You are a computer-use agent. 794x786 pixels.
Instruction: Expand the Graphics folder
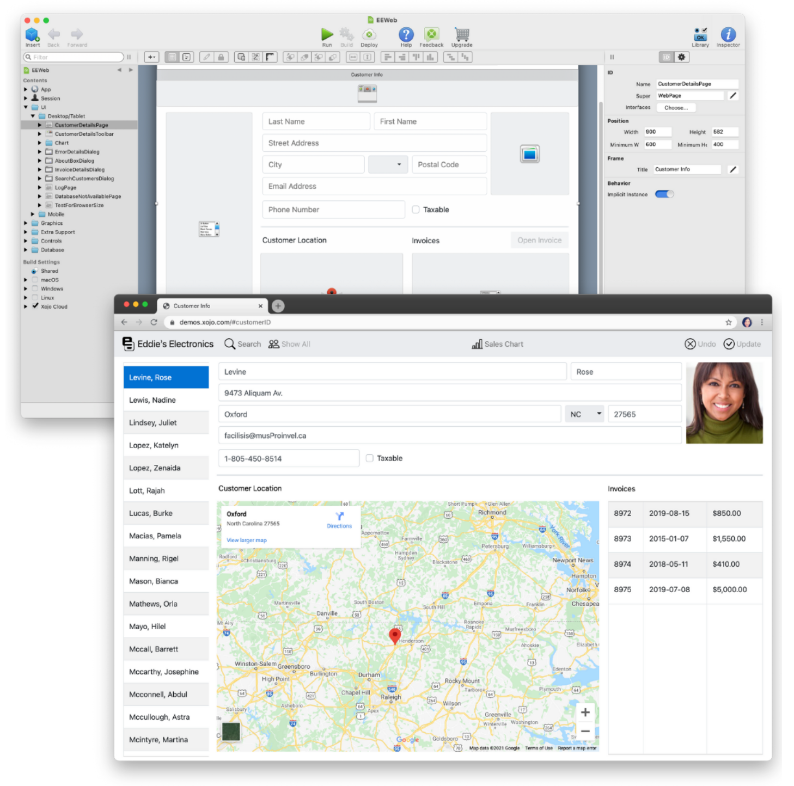click(26, 223)
